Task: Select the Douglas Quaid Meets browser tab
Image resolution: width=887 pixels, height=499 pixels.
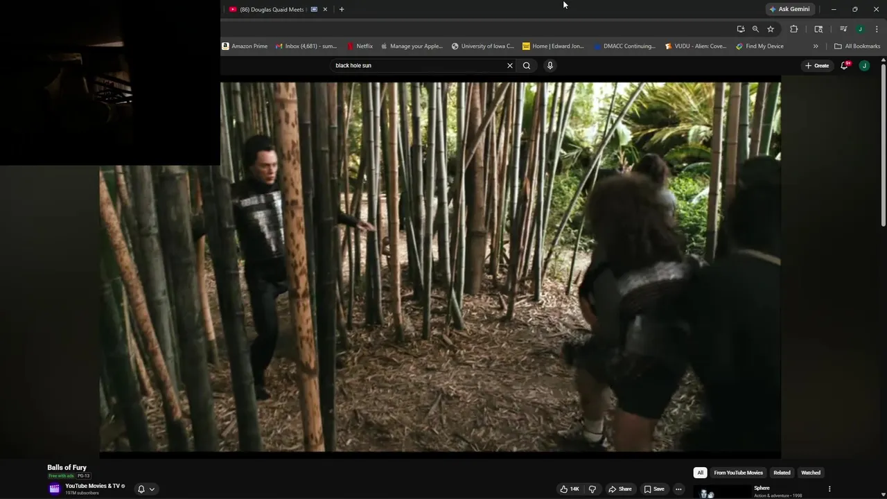Action: pos(277,9)
